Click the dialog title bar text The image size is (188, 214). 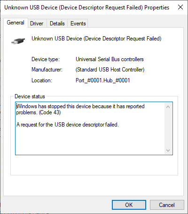tap(87, 8)
